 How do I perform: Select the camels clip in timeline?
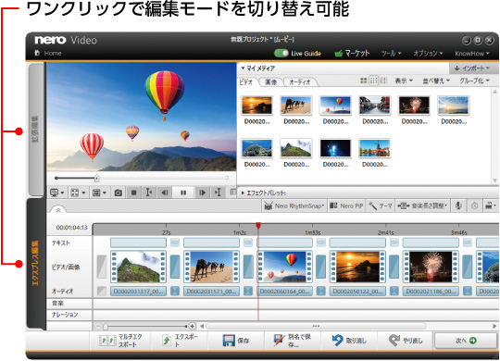pyautogui.click(x=211, y=267)
